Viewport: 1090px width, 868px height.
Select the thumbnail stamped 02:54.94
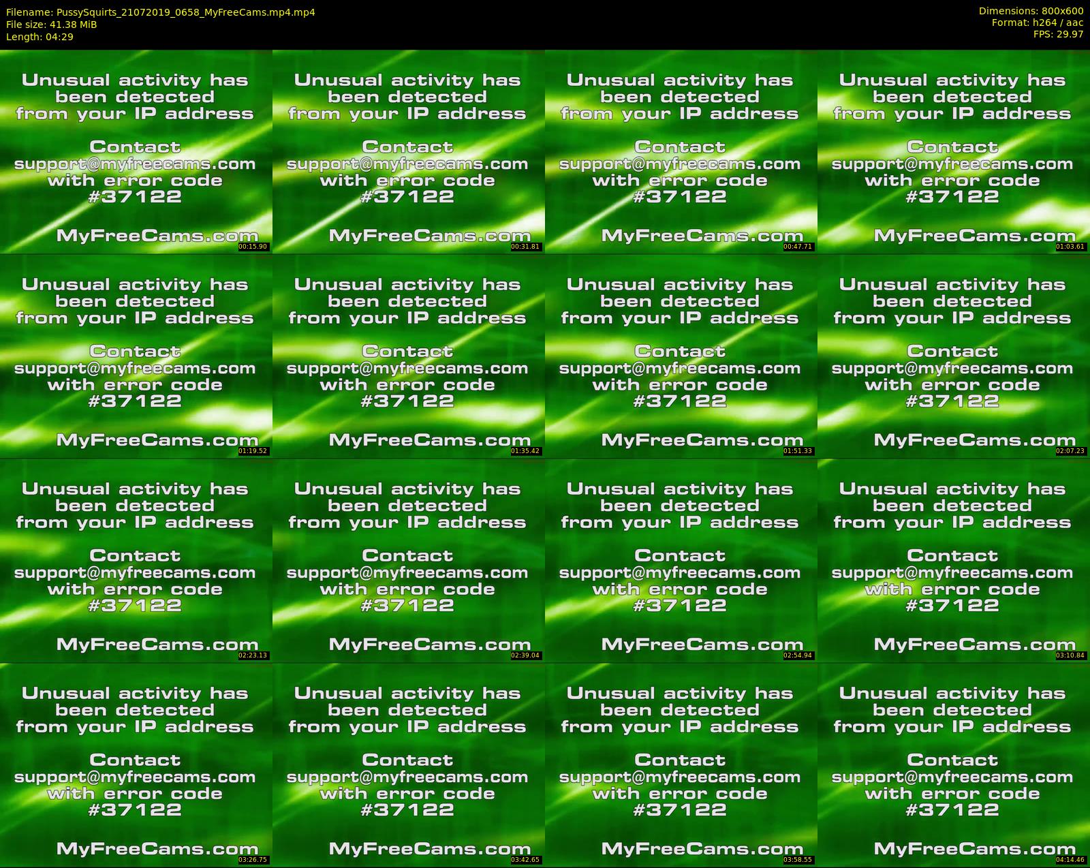[x=681, y=560]
